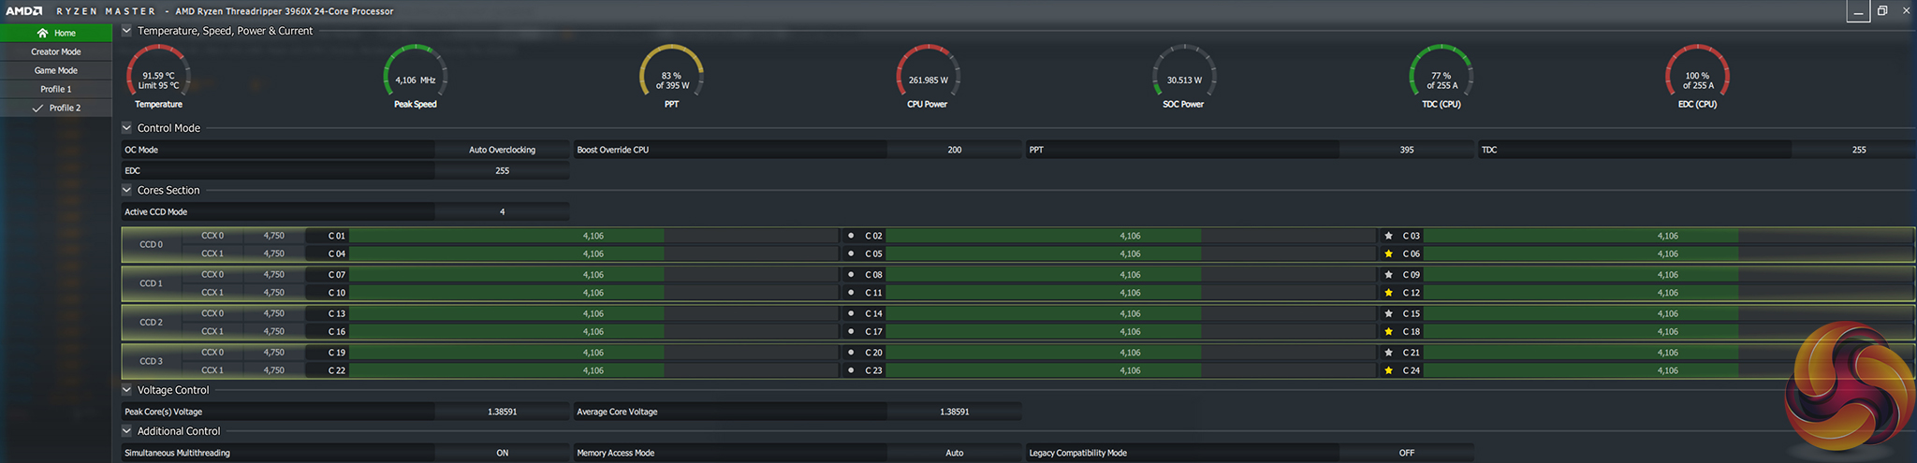
Task: Collapse the Voltage Control section
Action: (x=126, y=390)
